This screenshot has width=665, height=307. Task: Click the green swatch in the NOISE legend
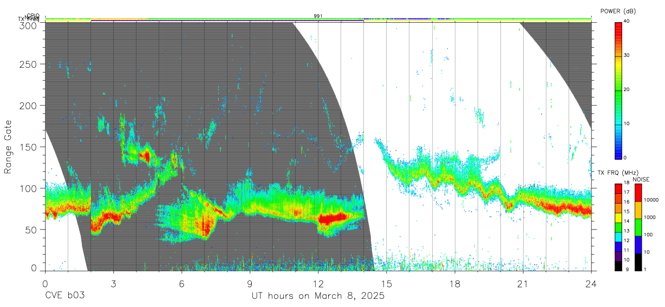pos(638,227)
